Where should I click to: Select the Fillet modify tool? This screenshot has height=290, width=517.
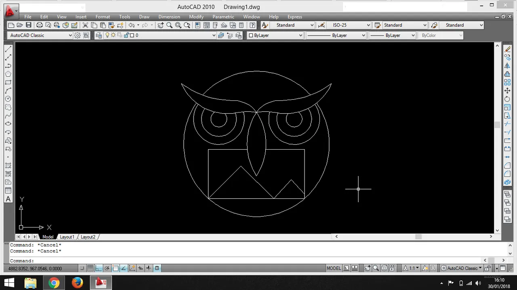507,174
